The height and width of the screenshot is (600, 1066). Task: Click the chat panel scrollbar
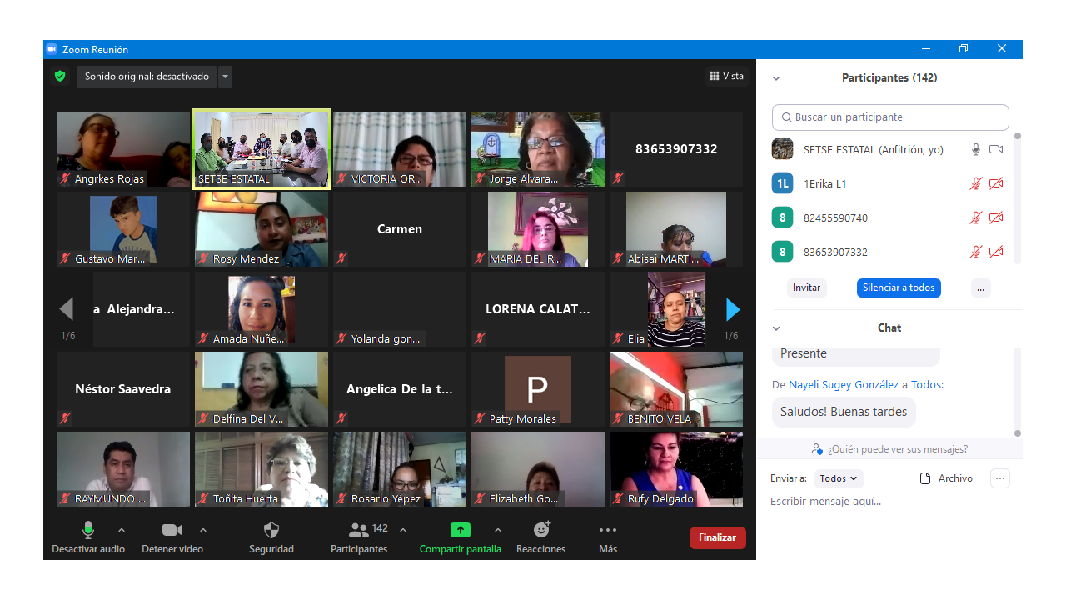click(x=1017, y=392)
